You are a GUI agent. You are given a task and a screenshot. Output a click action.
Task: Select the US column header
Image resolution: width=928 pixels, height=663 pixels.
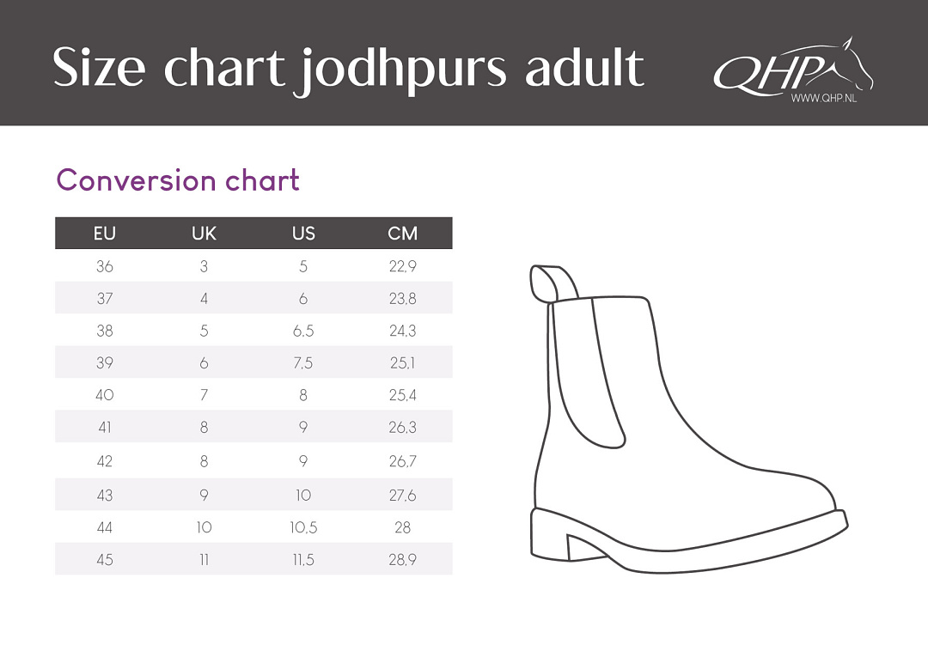(x=303, y=234)
